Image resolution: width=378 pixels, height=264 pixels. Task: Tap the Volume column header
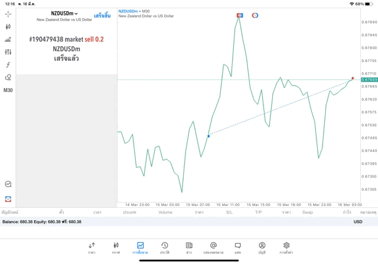[165, 213]
